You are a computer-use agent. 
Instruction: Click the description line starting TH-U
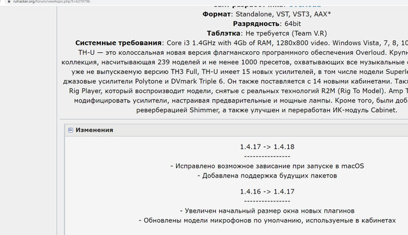pos(243,52)
